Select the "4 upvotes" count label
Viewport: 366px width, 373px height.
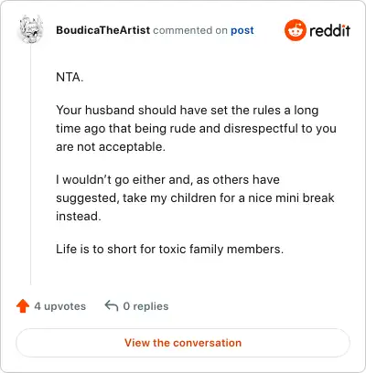pos(60,306)
